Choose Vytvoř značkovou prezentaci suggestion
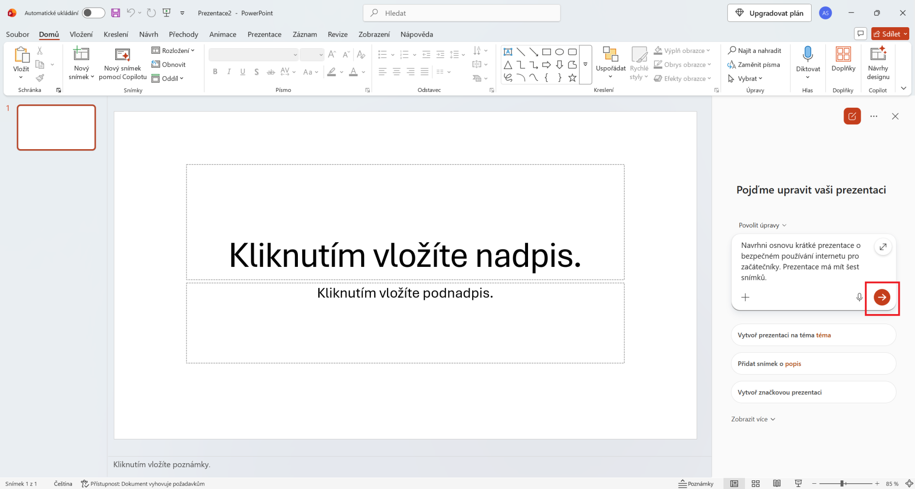This screenshot has height=489, width=915. [813, 392]
